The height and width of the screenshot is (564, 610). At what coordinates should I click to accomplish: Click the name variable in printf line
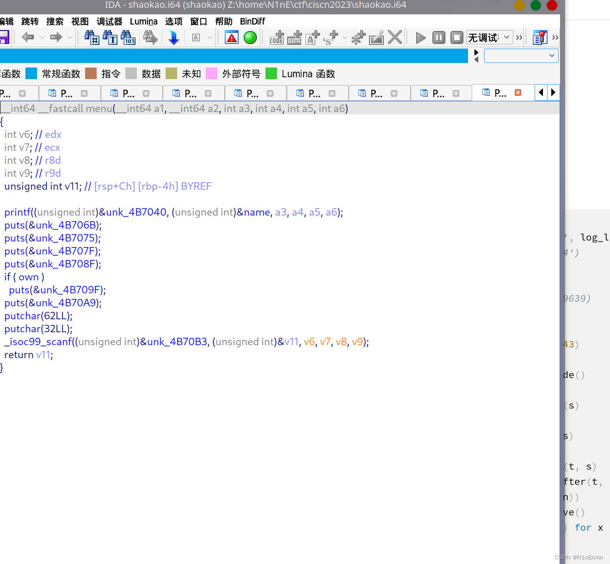[257, 212]
